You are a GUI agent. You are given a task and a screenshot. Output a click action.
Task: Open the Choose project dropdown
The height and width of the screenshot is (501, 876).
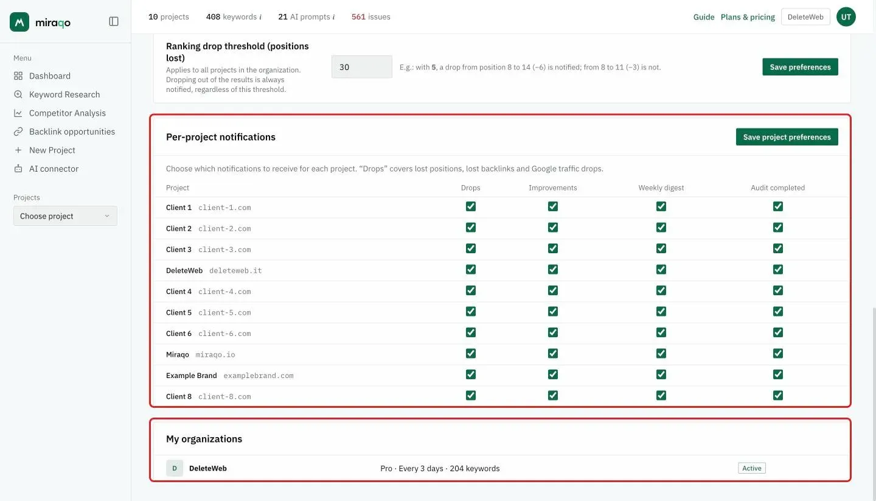[65, 216]
